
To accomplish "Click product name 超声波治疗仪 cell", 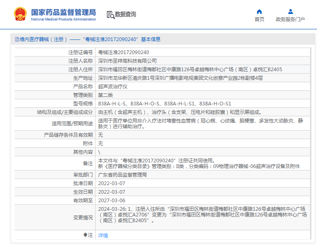I will pyautogui.click(x=113, y=87).
